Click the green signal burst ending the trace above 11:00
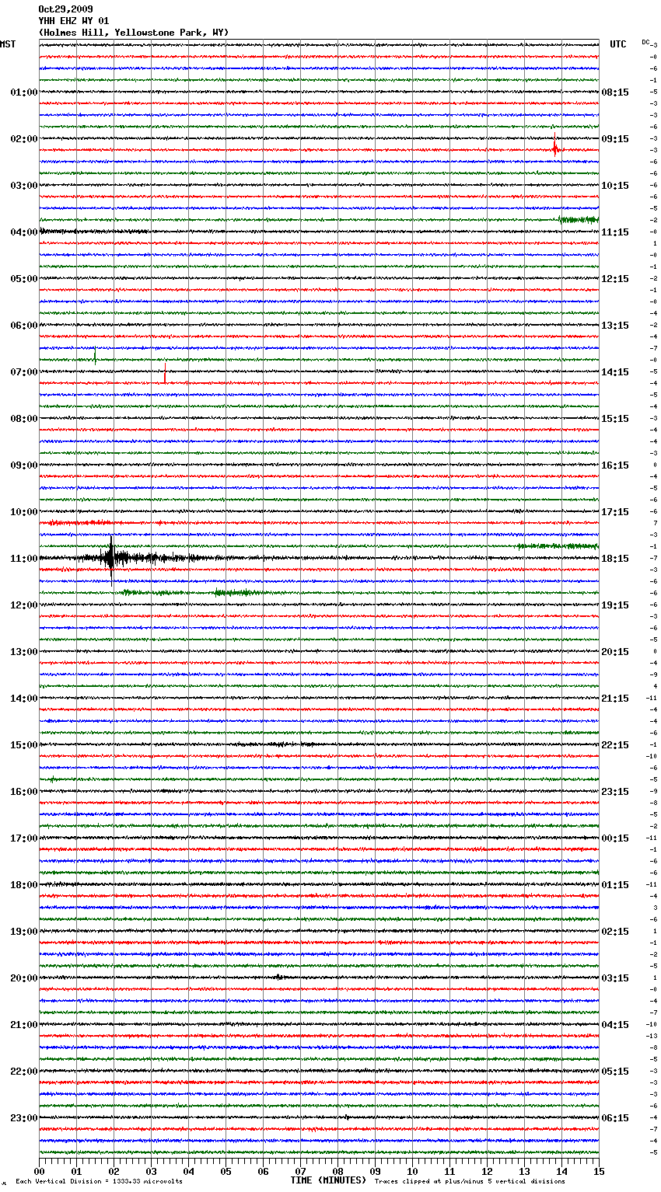This screenshot has width=661, height=1192. pyautogui.click(x=558, y=546)
